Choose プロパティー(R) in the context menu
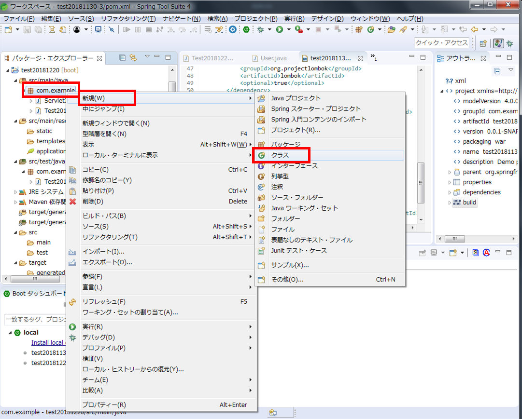The height and width of the screenshot is (419, 522). click(104, 405)
